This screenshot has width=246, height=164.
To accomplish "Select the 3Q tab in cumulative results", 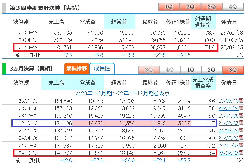I will pyautogui.click(x=212, y=7).
